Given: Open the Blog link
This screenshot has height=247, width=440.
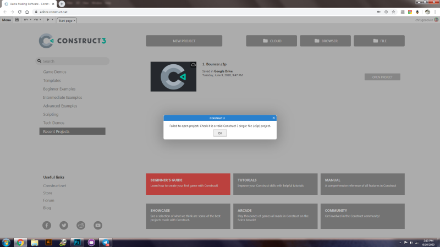Looking at the screenshot, I should pos(47,208).
